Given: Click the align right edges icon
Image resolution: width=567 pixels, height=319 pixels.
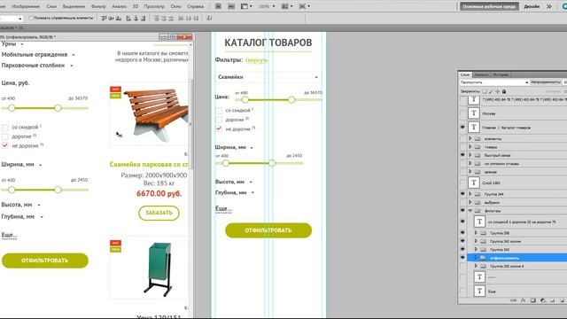Looking at the screenshot, I should (144, 18).
